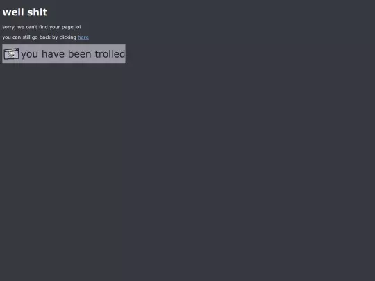The height and width of the screenshot is (281, 375).
Task: Click the troll face window icon
Action: tap(11, 53)
